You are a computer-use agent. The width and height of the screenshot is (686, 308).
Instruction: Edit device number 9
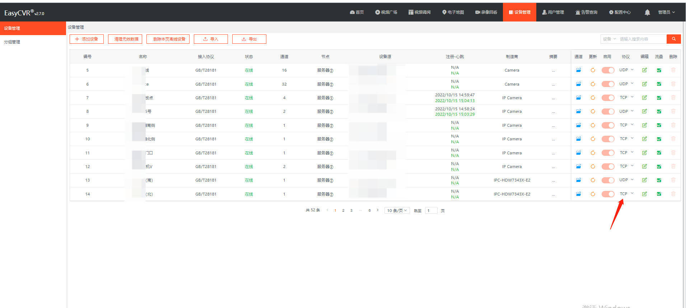tap(644, 125)
